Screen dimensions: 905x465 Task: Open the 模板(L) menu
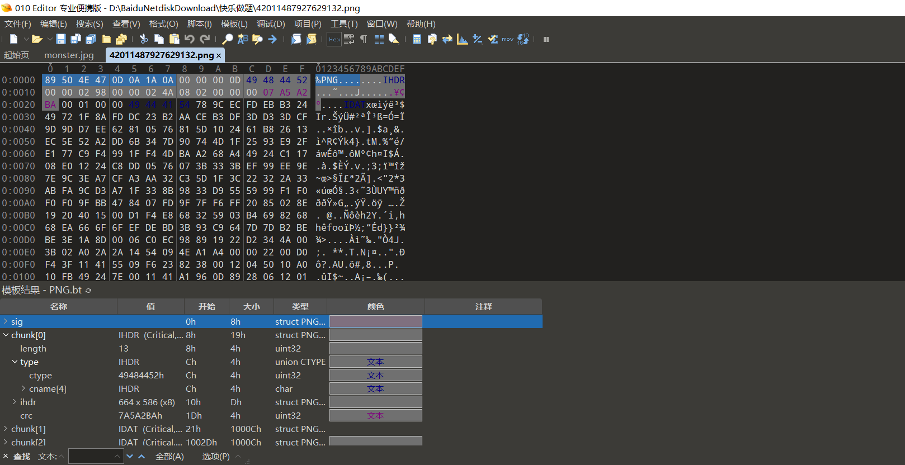[234, 24]
